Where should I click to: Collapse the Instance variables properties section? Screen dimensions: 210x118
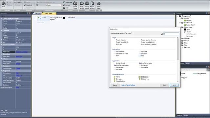1,45
